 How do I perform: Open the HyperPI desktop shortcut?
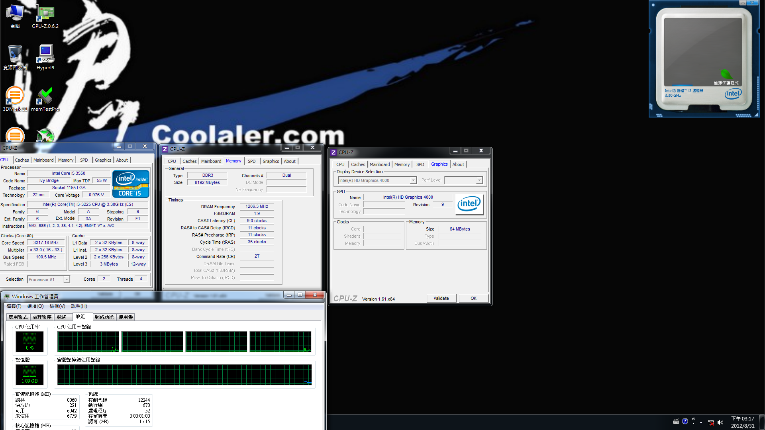point(45,57)
